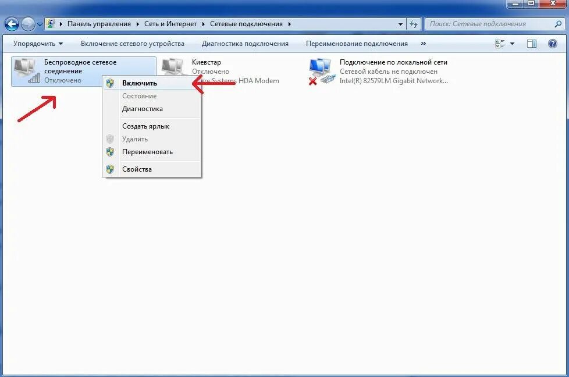Click the Киевстар connection name
The image size is (569, 377).
[206, 62]
